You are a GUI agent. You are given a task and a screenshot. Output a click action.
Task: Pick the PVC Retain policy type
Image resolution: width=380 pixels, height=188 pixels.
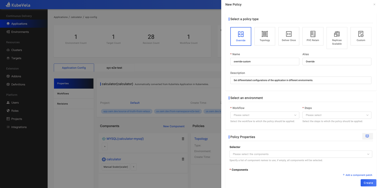(313, 36)
